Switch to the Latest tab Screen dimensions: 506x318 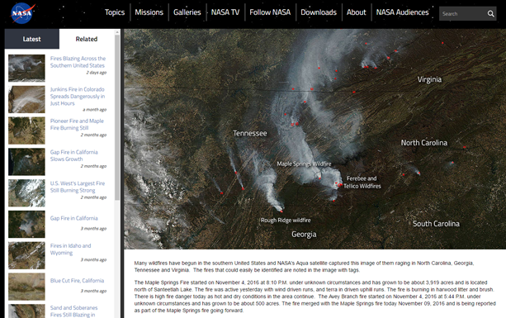tap(32, 39)
